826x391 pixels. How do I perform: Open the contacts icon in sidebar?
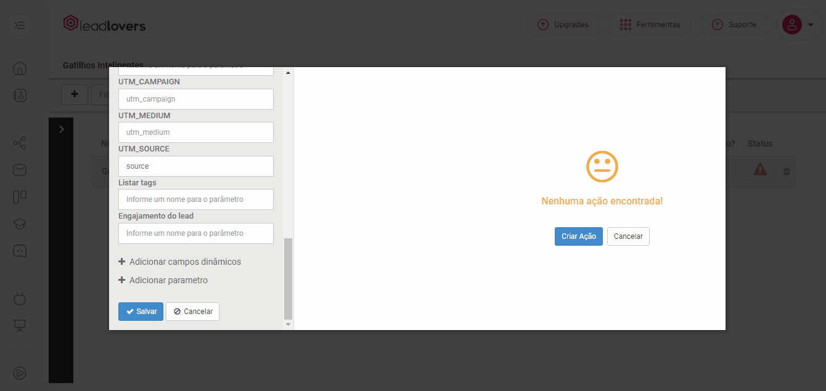coord(20,95)
